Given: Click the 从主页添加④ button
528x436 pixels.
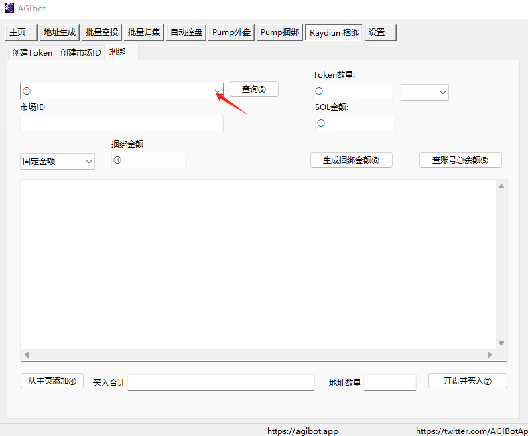Looking at the screenshot, I should tap(52, 381).
